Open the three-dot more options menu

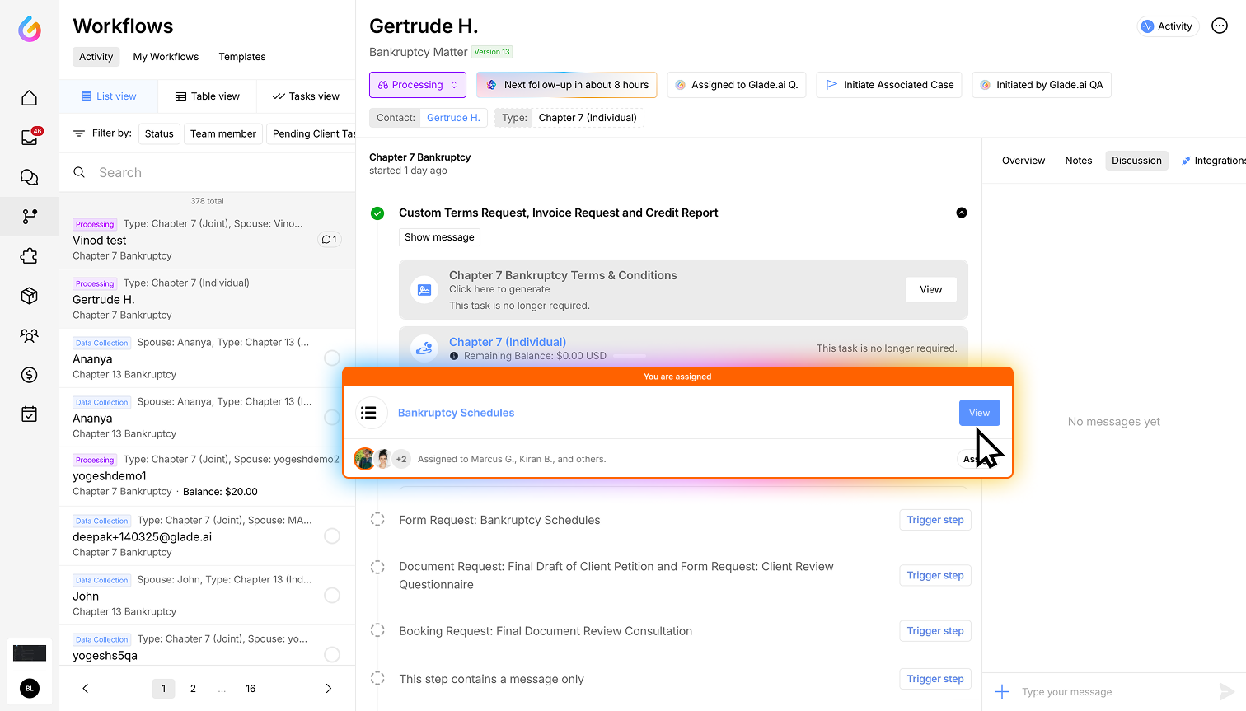click(x=1220, y=26)
